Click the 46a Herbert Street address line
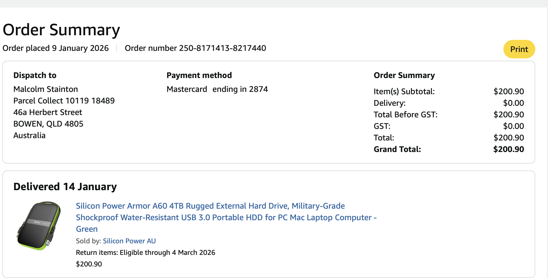548x278 pixels. coord(48,112)
